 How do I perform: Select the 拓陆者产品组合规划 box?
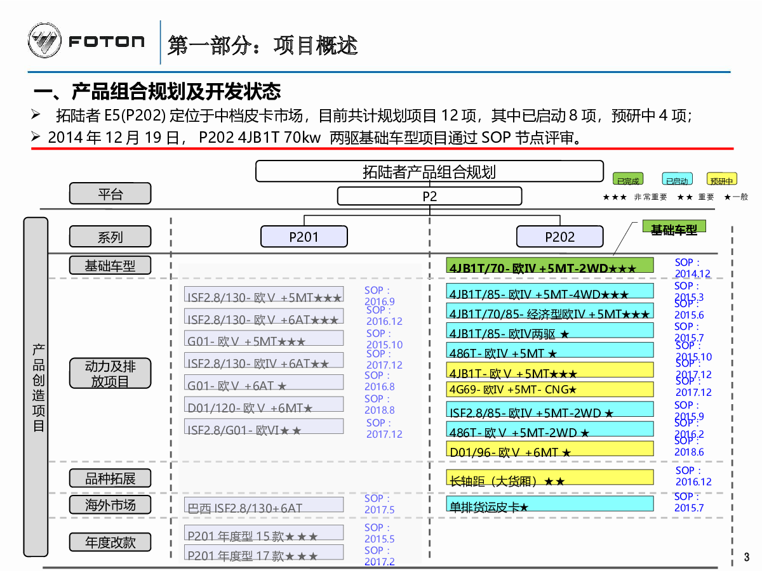[x=429, y=171]
